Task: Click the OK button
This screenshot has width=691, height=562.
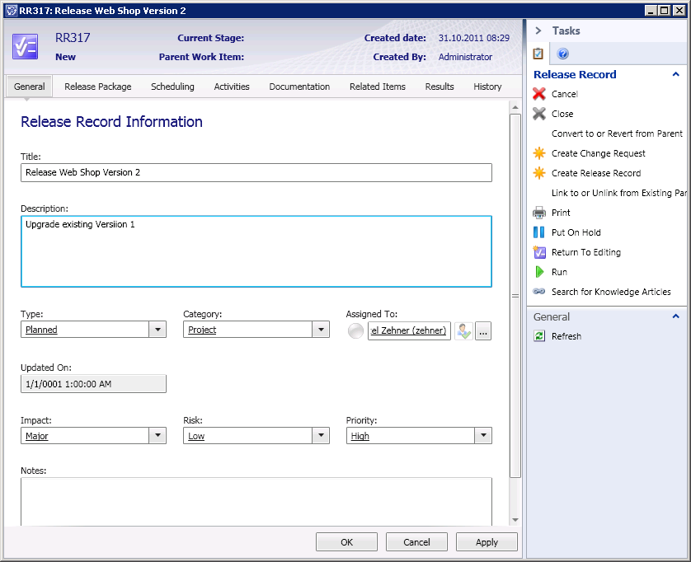Action: 346,542
